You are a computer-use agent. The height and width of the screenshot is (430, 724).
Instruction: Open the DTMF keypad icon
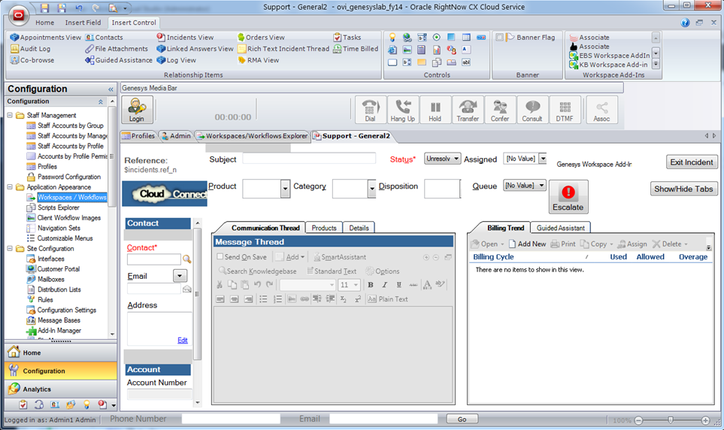pyautogui.click(x=565, y=110)
